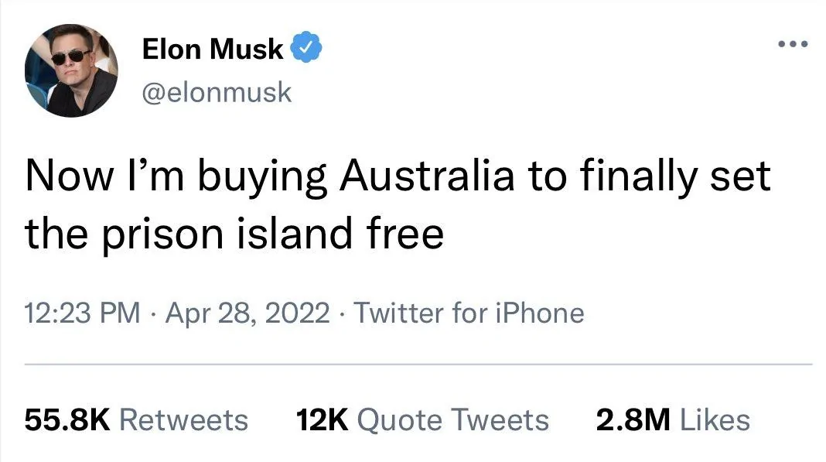The width and height of the screenshot is (826, 462).
Task: Click the Elon Musk display name
Action: coord(213,48)
